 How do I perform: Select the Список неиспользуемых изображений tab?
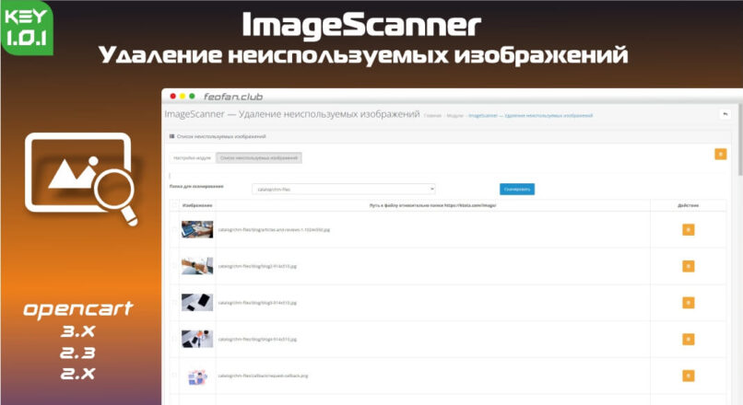click(x=259, y=158)
